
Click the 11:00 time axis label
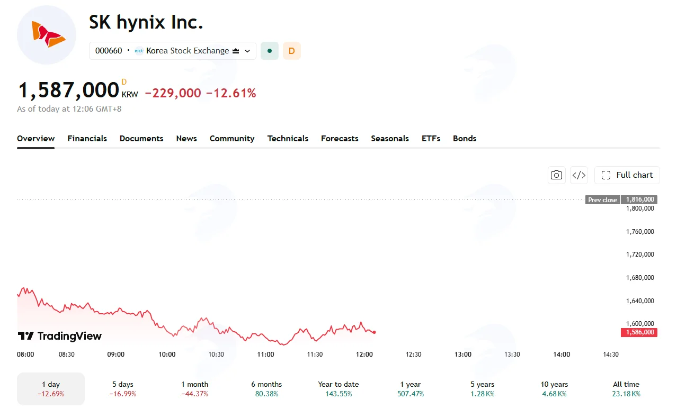click(265, 355)
